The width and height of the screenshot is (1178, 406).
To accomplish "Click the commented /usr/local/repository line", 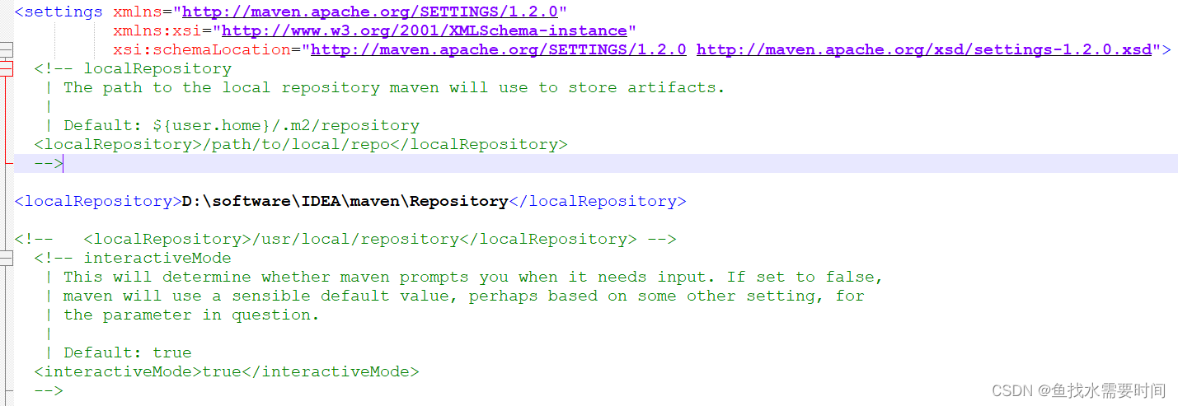I will (345, 239).
